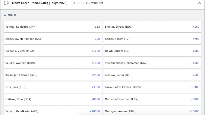
Task: Choose Ciobanu, Victor (MDA) +1100
Action: [53, 51]
